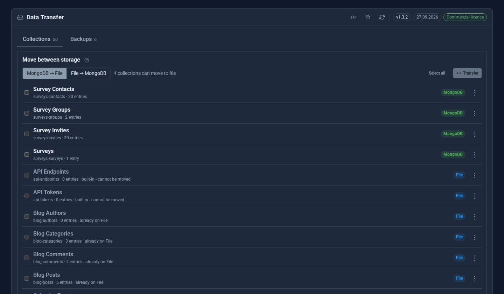Open the Blog Comments row options menu
Viewport: 504px width, 294px height.
[x=475, y=258]
